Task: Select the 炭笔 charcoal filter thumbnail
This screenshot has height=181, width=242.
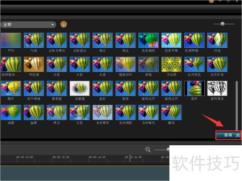Action: [149, 64]
